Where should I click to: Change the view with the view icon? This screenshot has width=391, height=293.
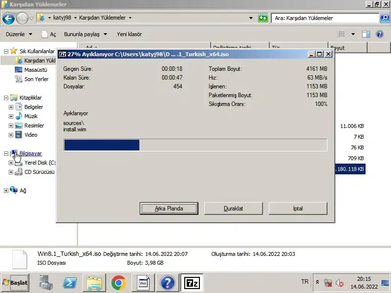coord(341,34)
